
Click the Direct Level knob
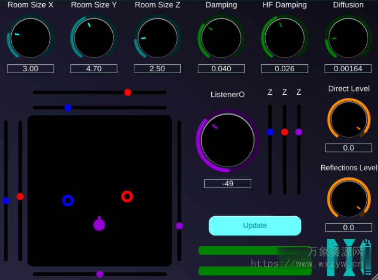click(x=348, y=119)
